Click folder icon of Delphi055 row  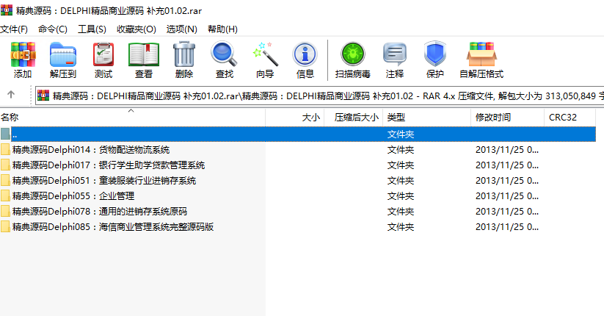tap(5, 196)
